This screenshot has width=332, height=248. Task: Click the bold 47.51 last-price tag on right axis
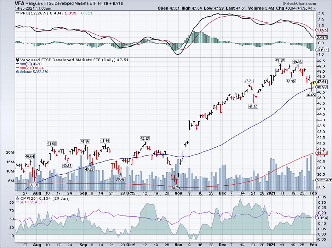tap(322, 82)
